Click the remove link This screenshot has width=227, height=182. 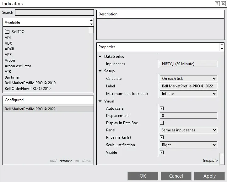pos(66,161)
